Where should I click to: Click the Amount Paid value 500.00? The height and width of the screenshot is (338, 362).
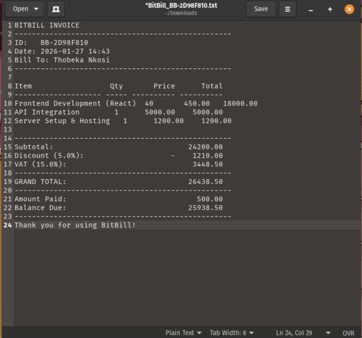coord(210,199)
